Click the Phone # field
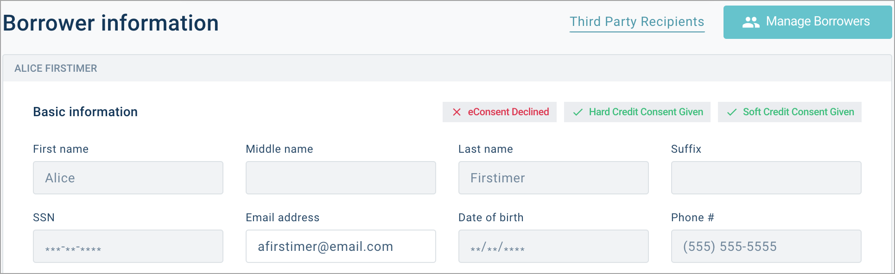The height and width of the screenshot is (274, 895). (766, 246)
